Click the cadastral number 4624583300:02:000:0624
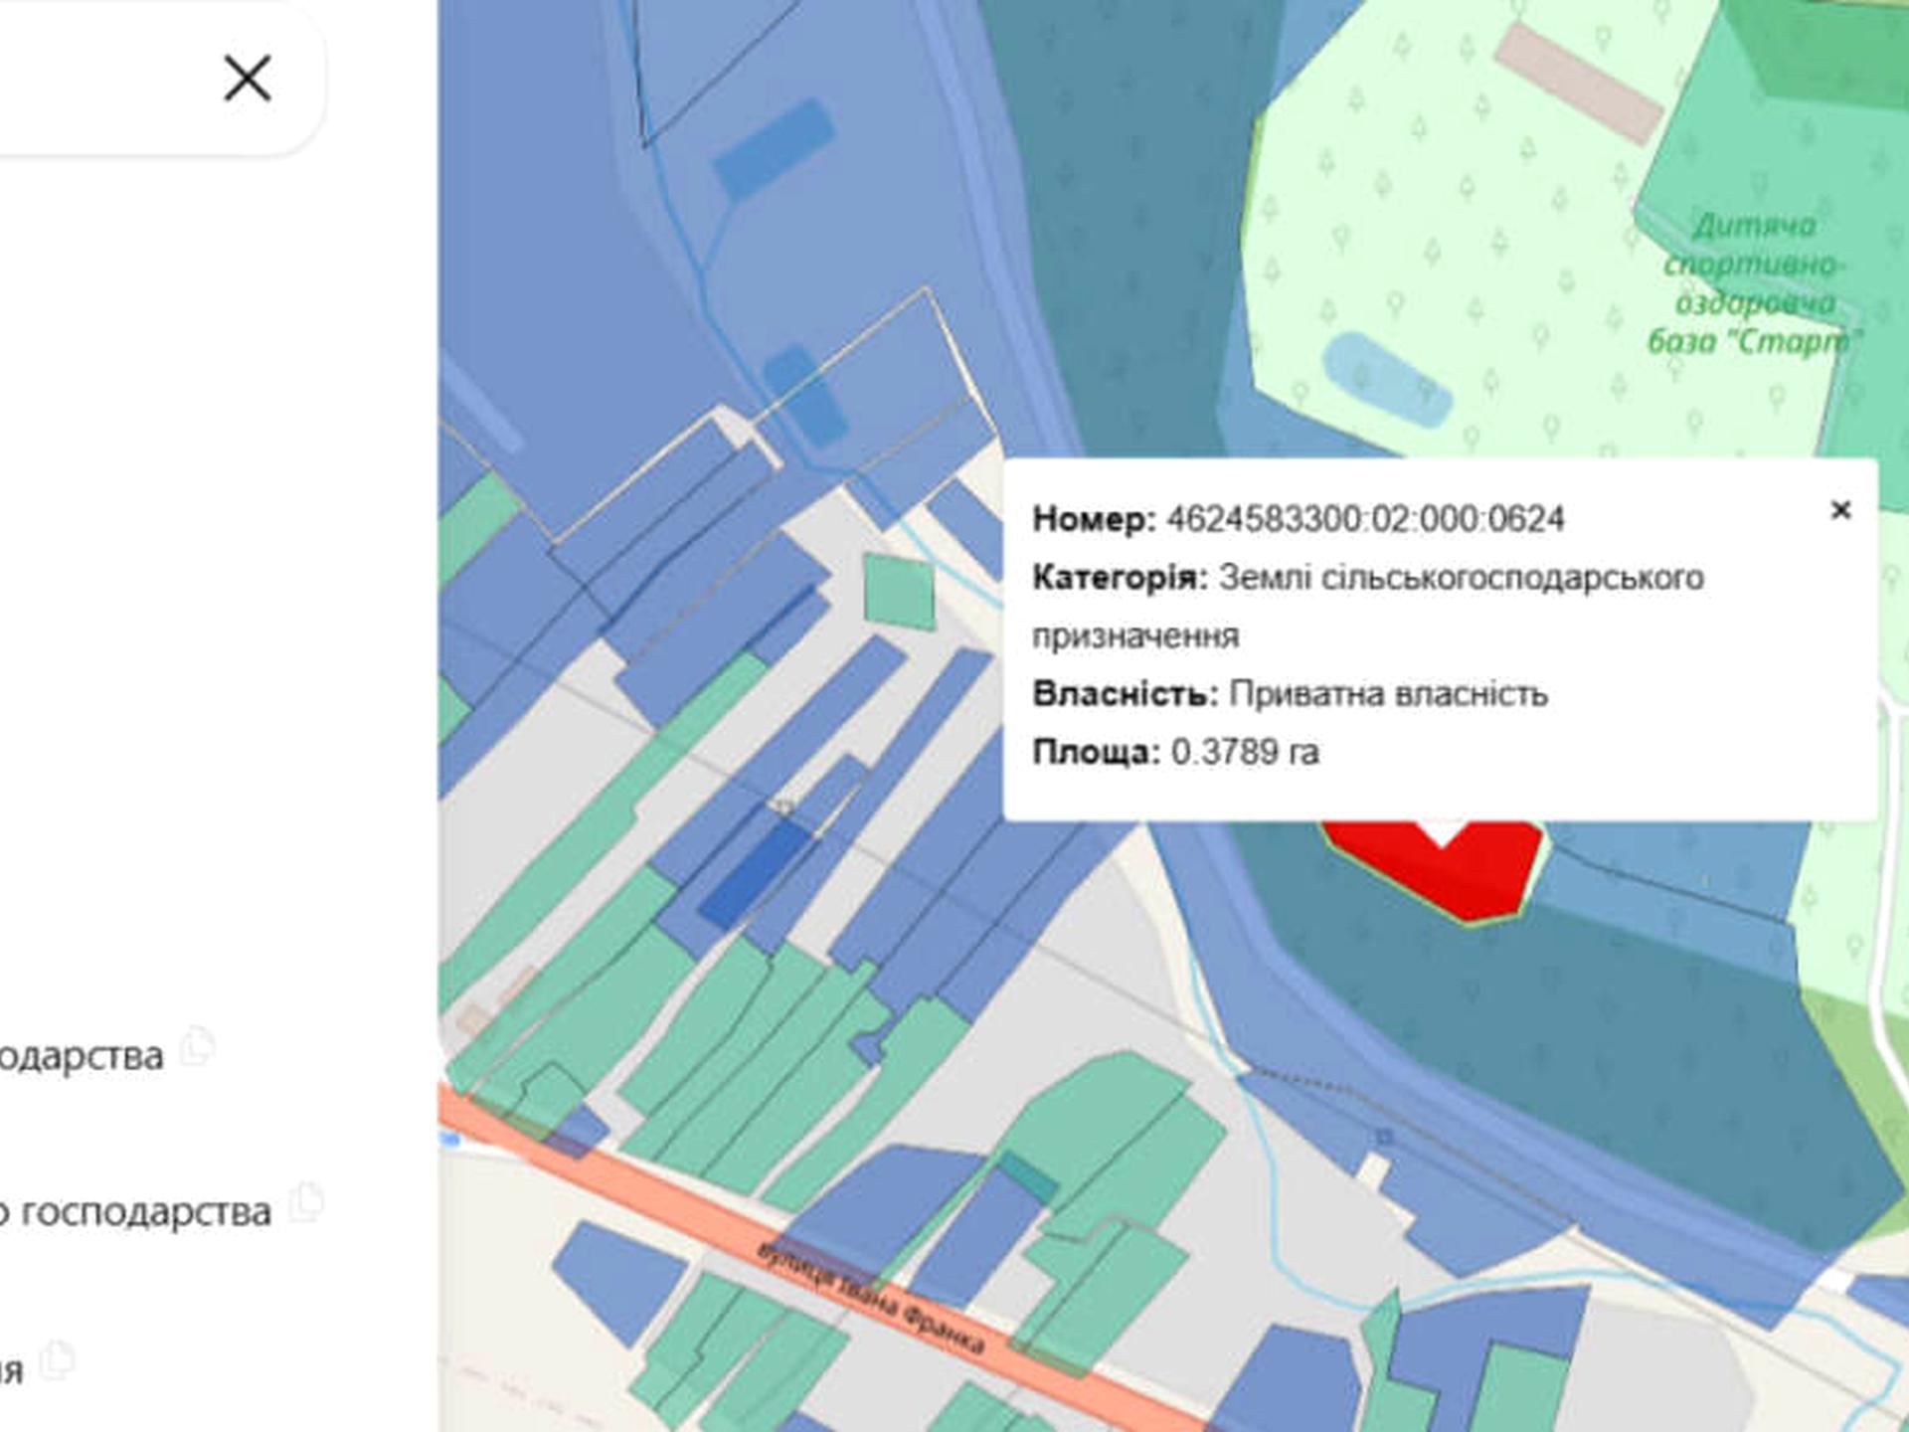This screenshot has width=1909, height=1432. (x=1364, y=519)
